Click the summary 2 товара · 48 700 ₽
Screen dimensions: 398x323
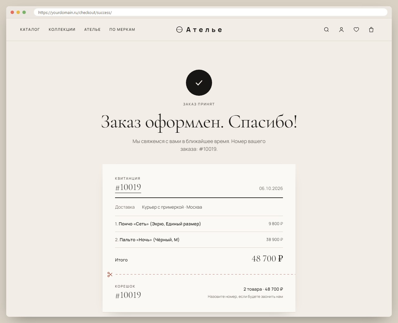(263, 289)
